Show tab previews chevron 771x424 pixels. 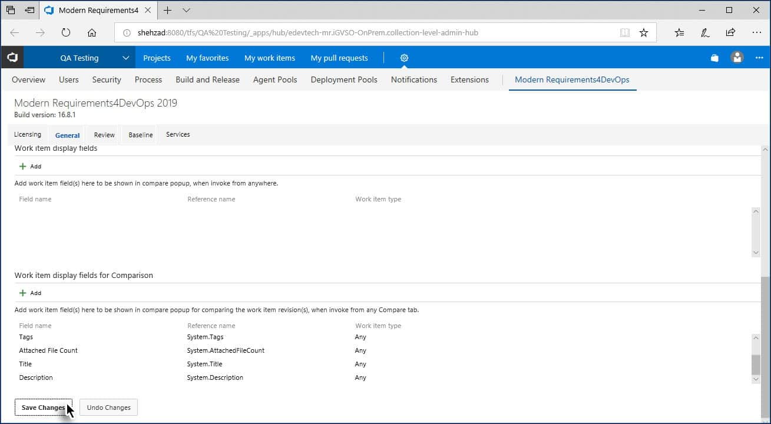[186, 10]
